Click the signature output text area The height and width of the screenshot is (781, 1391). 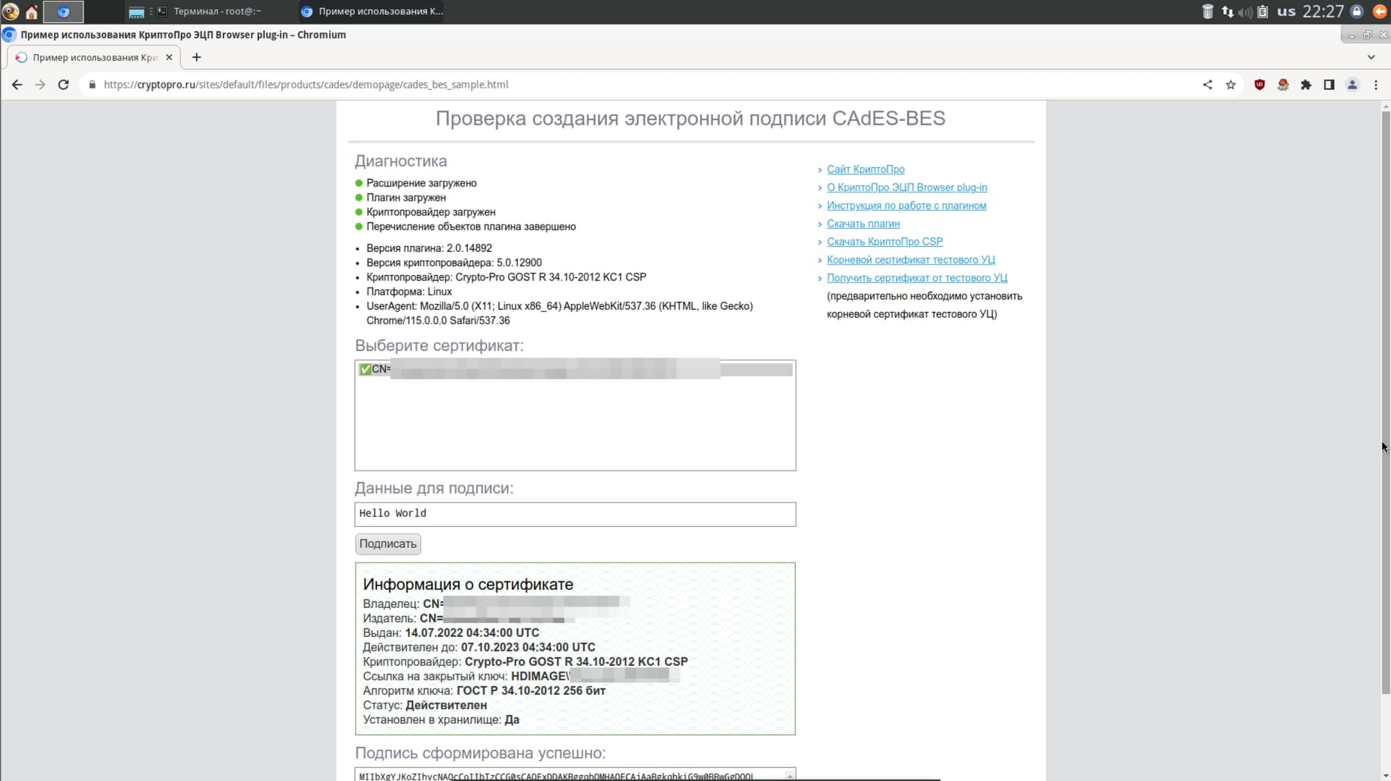(x=575, y=774)
